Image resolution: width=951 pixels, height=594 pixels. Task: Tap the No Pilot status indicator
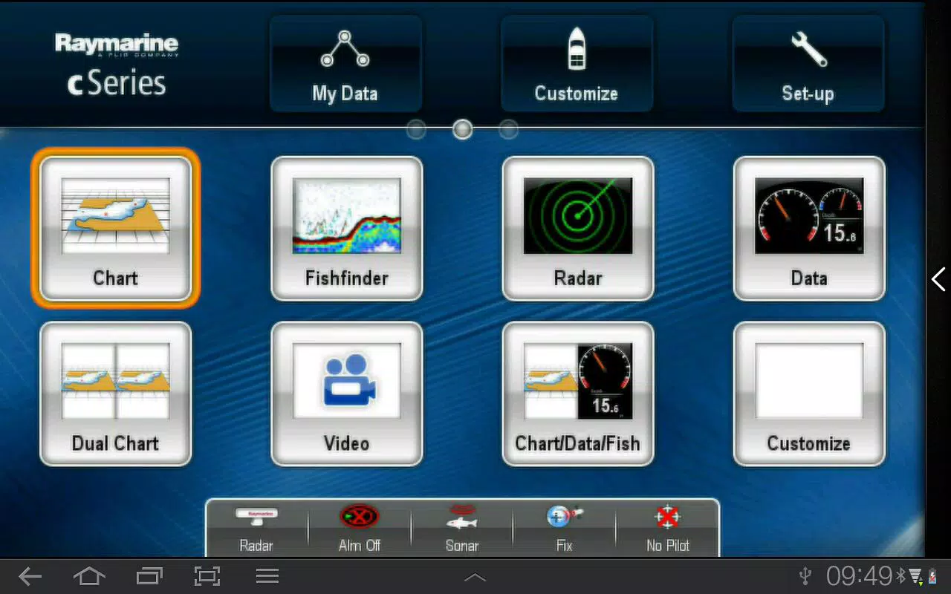coord(668,529)
